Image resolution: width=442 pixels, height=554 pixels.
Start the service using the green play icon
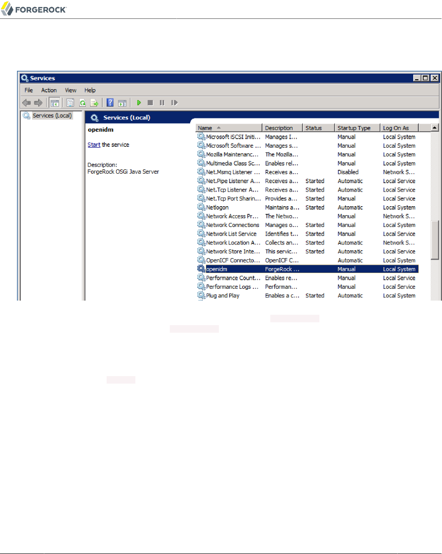click(x=139, y=103)
